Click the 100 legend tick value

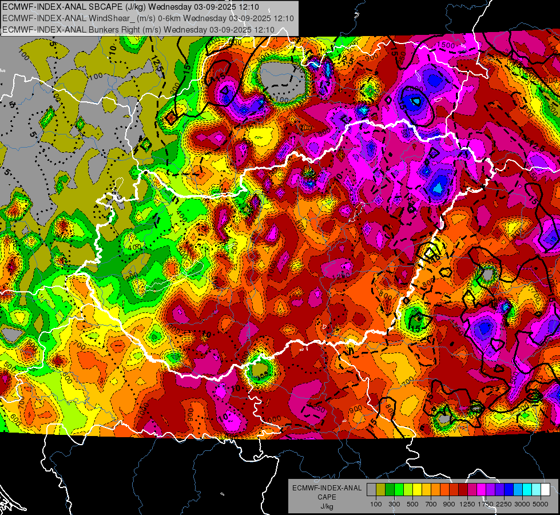pos(376,504)
